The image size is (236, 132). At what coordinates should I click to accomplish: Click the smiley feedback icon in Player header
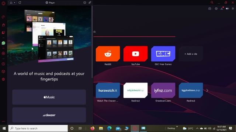click(x=85, y=3)
